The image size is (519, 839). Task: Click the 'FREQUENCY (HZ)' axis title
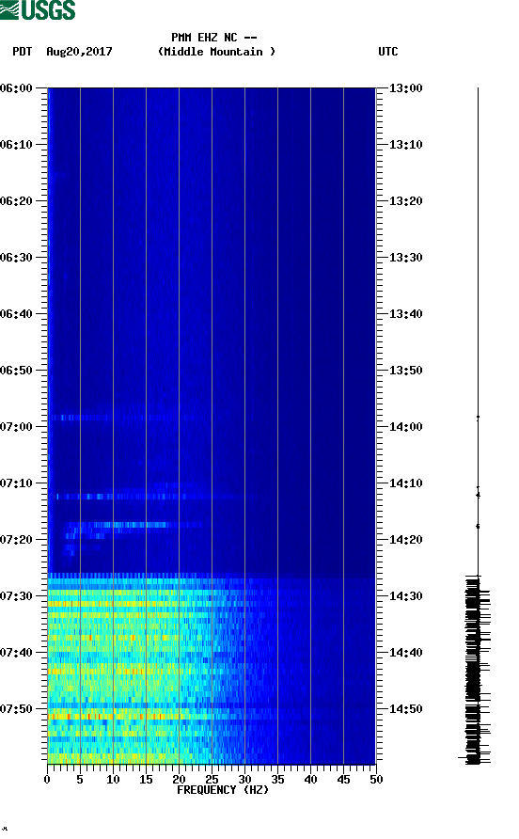pos(223,790)
